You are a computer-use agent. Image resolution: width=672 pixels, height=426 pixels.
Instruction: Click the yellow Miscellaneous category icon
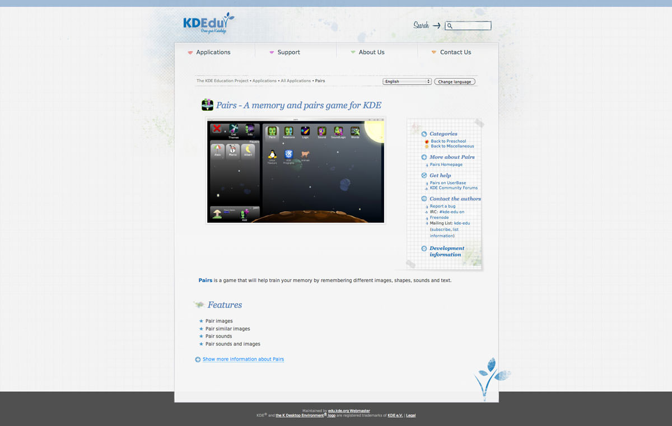click(427, 147)
